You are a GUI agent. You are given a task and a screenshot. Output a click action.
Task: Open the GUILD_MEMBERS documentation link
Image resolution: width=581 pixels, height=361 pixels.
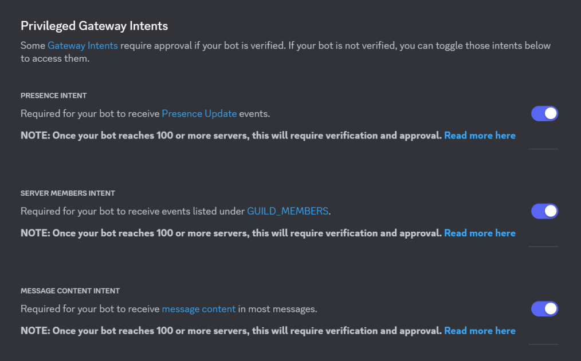click(288, 211)
